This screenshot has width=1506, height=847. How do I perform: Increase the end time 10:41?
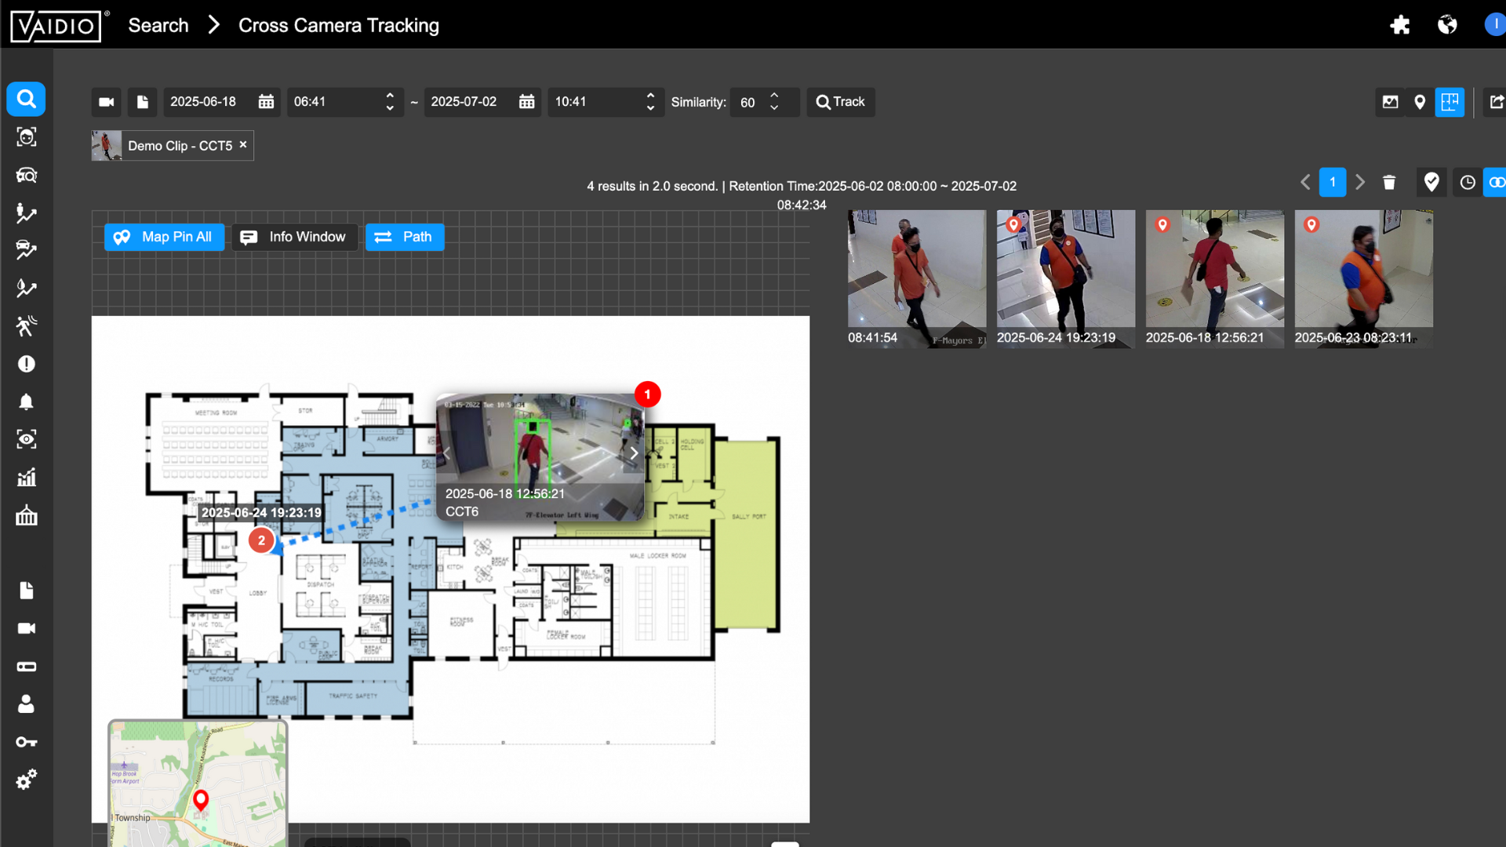pyautogui.click(x=650, y=96)
